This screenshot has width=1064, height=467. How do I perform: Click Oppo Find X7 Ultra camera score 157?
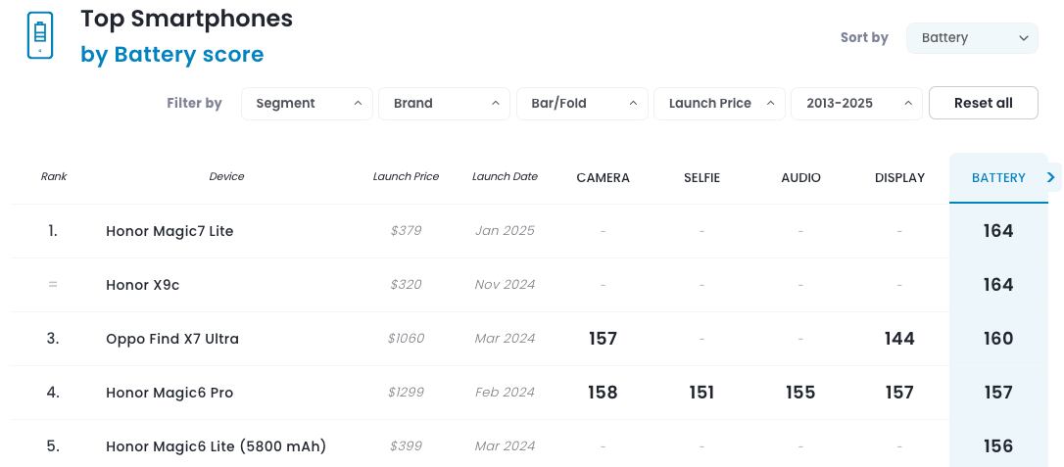603,339
